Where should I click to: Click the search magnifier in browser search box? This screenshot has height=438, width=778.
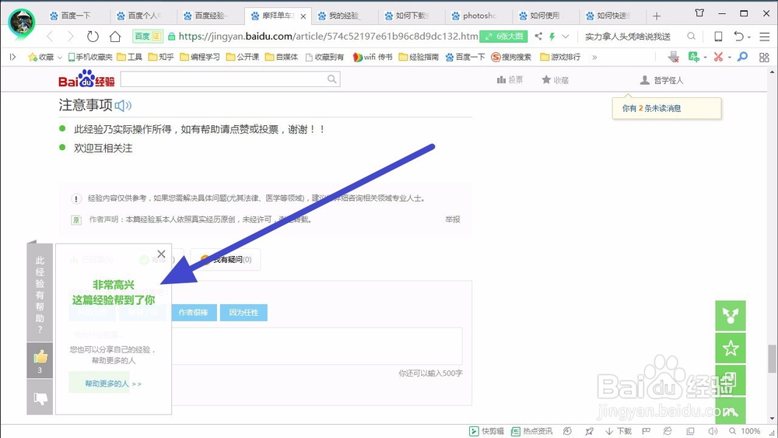point(691,37)
